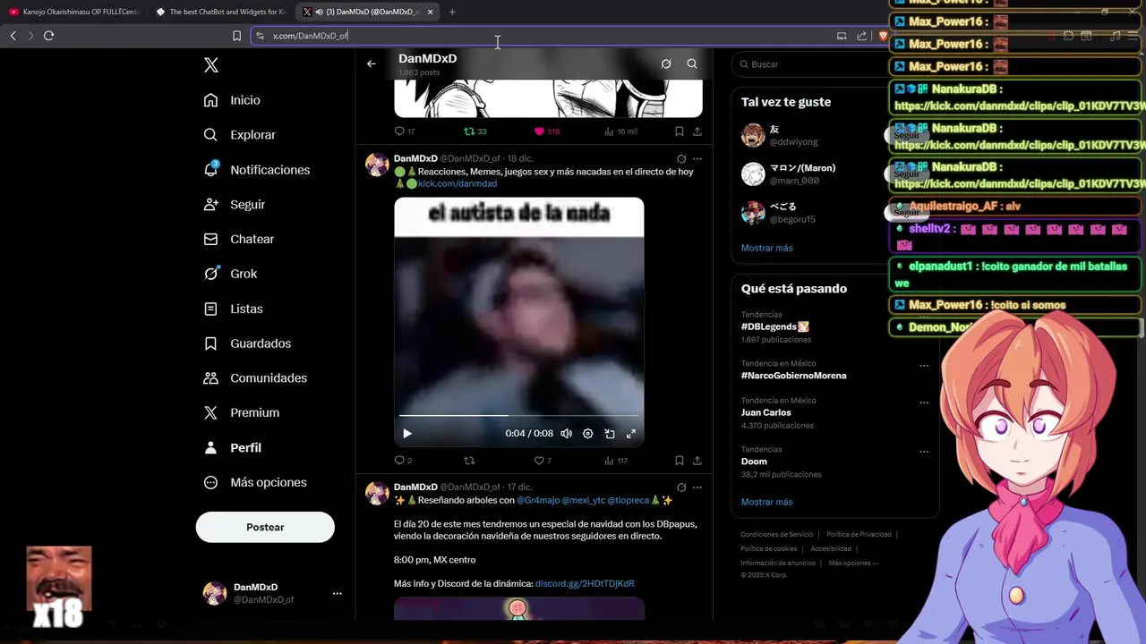Image resolution: width=1146 pixels, height=644 pixels.
Task: Click the X logo in sidebar
Action: [x=211, y=65]
